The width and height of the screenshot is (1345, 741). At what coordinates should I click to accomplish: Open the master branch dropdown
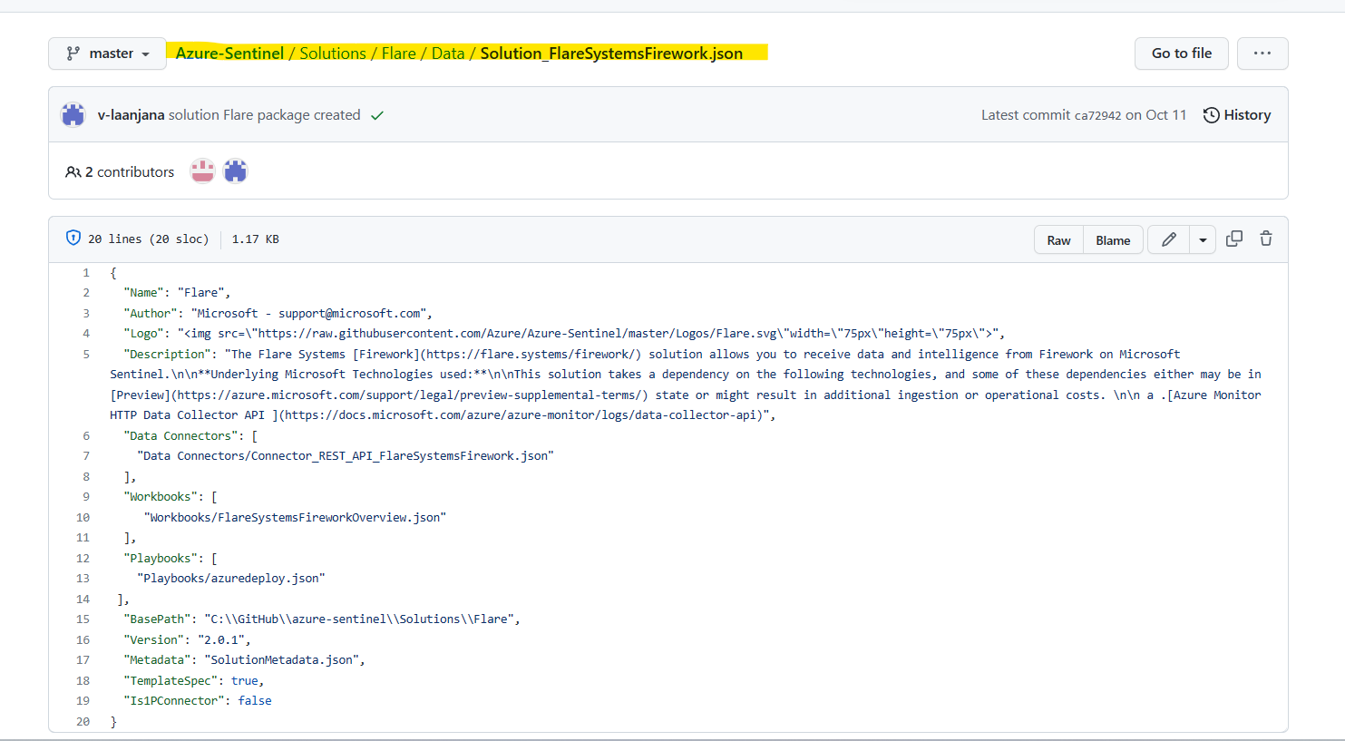(x=107, y=54)
